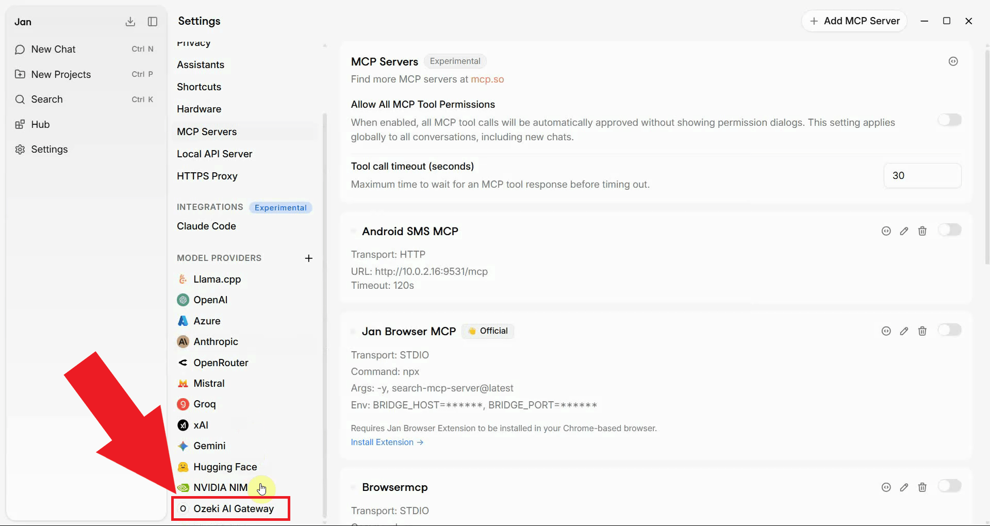Delete the Browsermcp server
The image size is (990, 526).
coord(922,487)
